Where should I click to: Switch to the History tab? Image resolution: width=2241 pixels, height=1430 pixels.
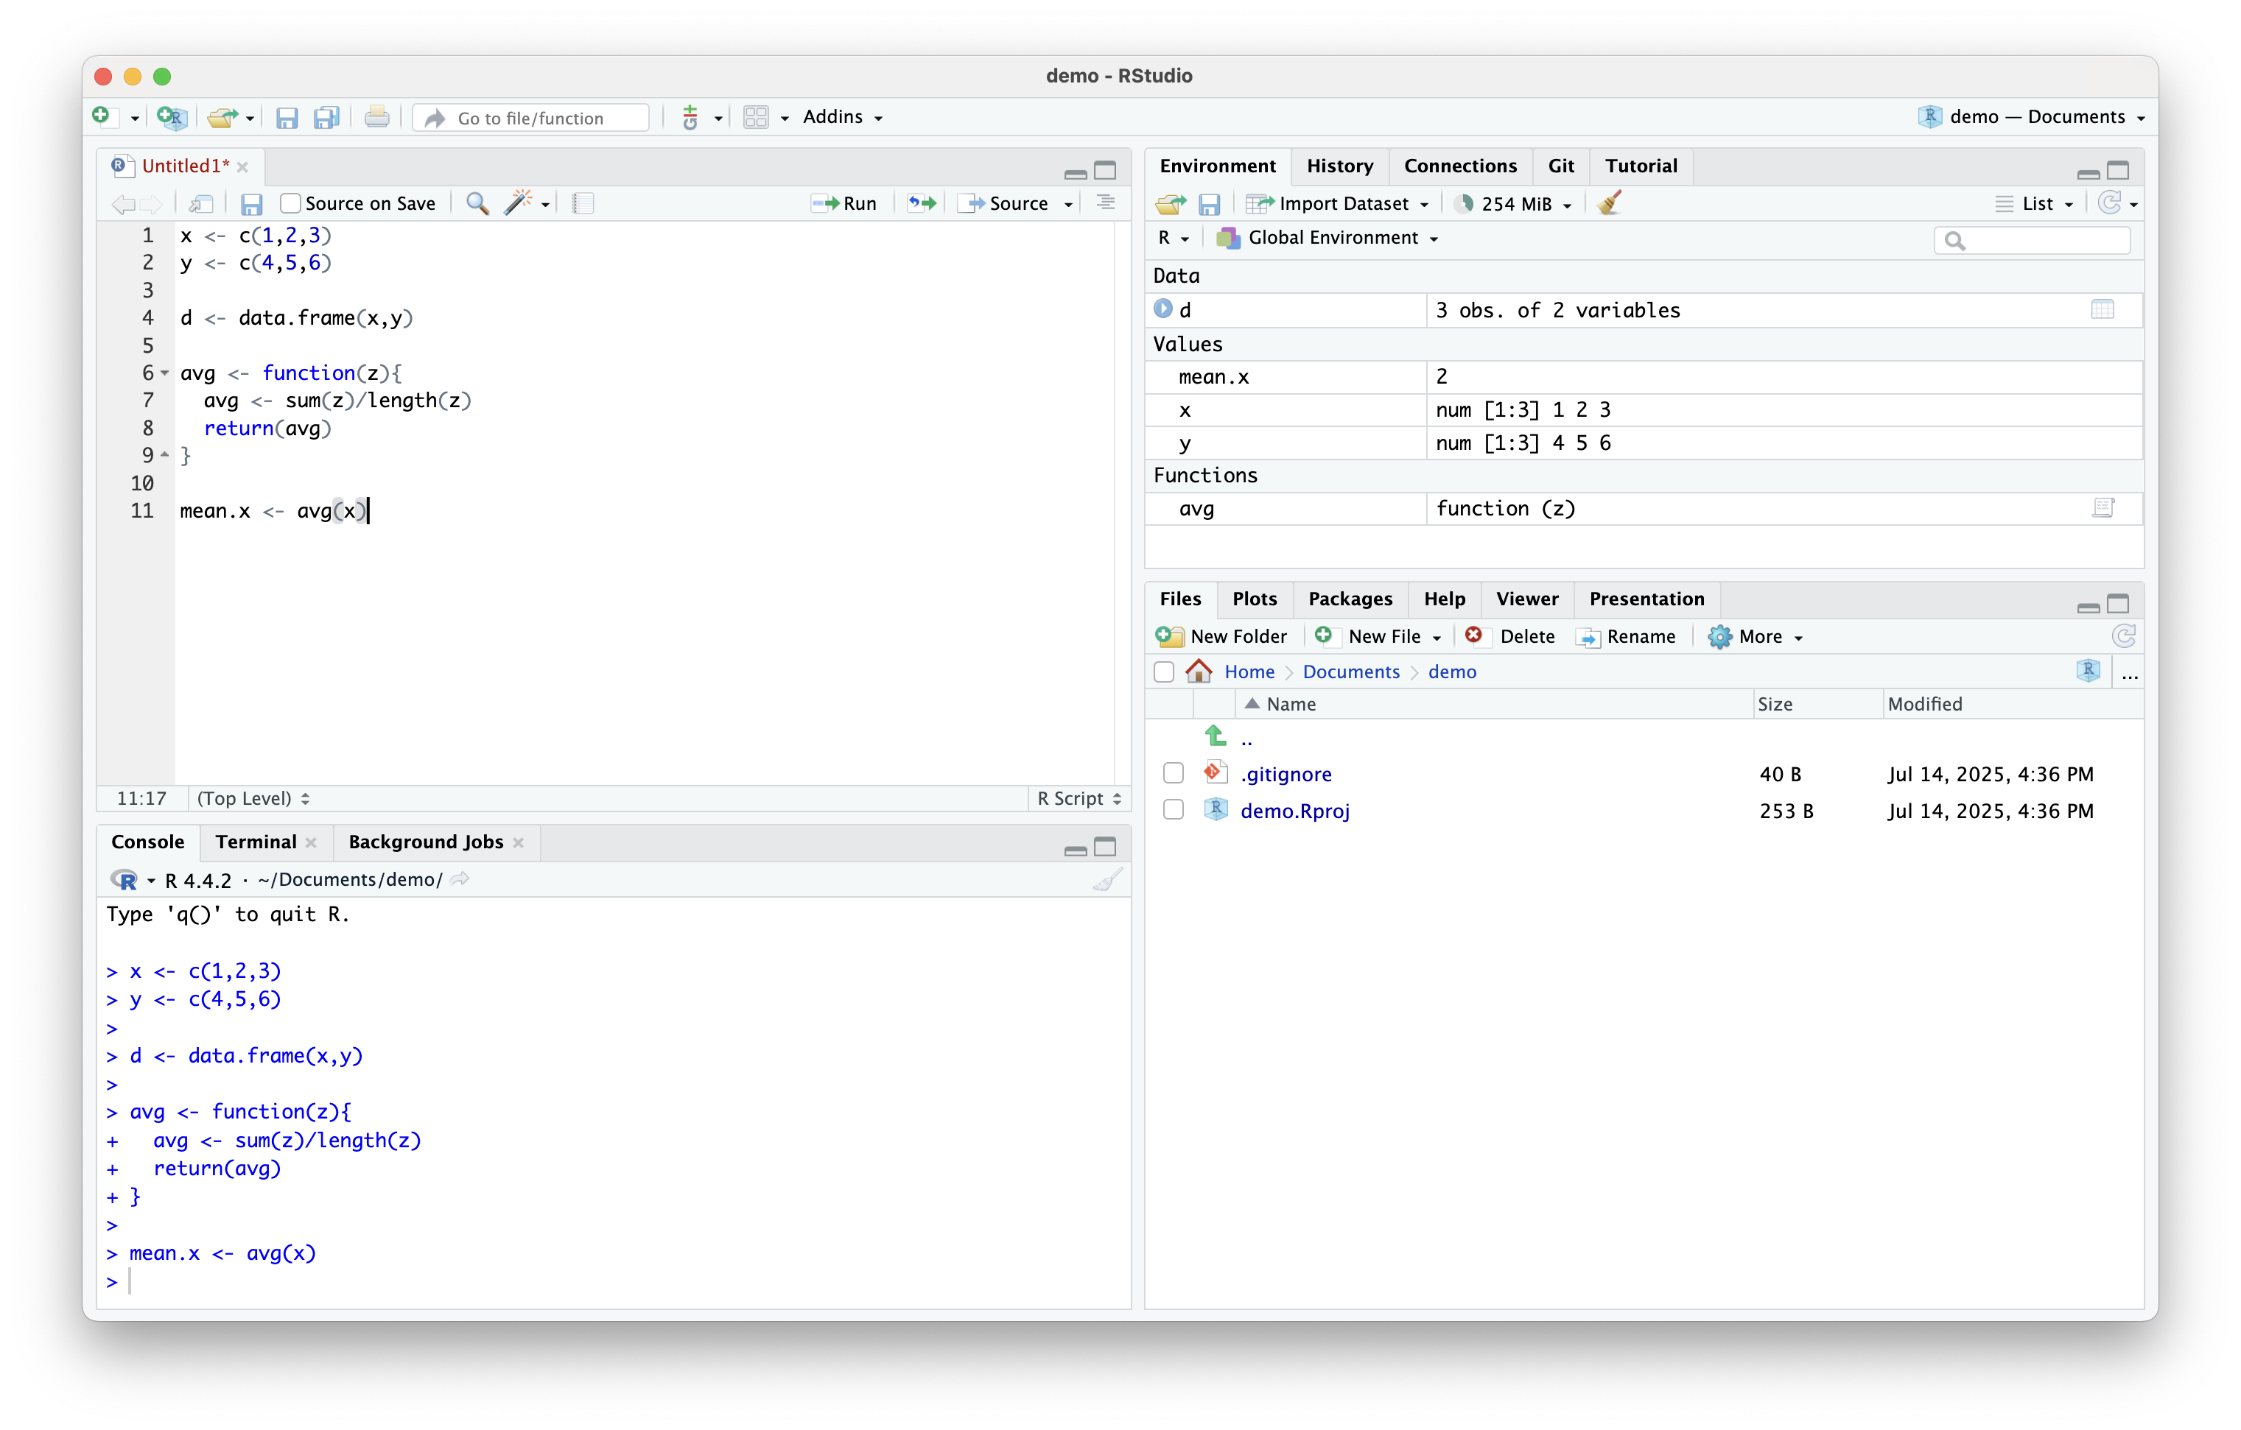click(x=1339, y=166)
